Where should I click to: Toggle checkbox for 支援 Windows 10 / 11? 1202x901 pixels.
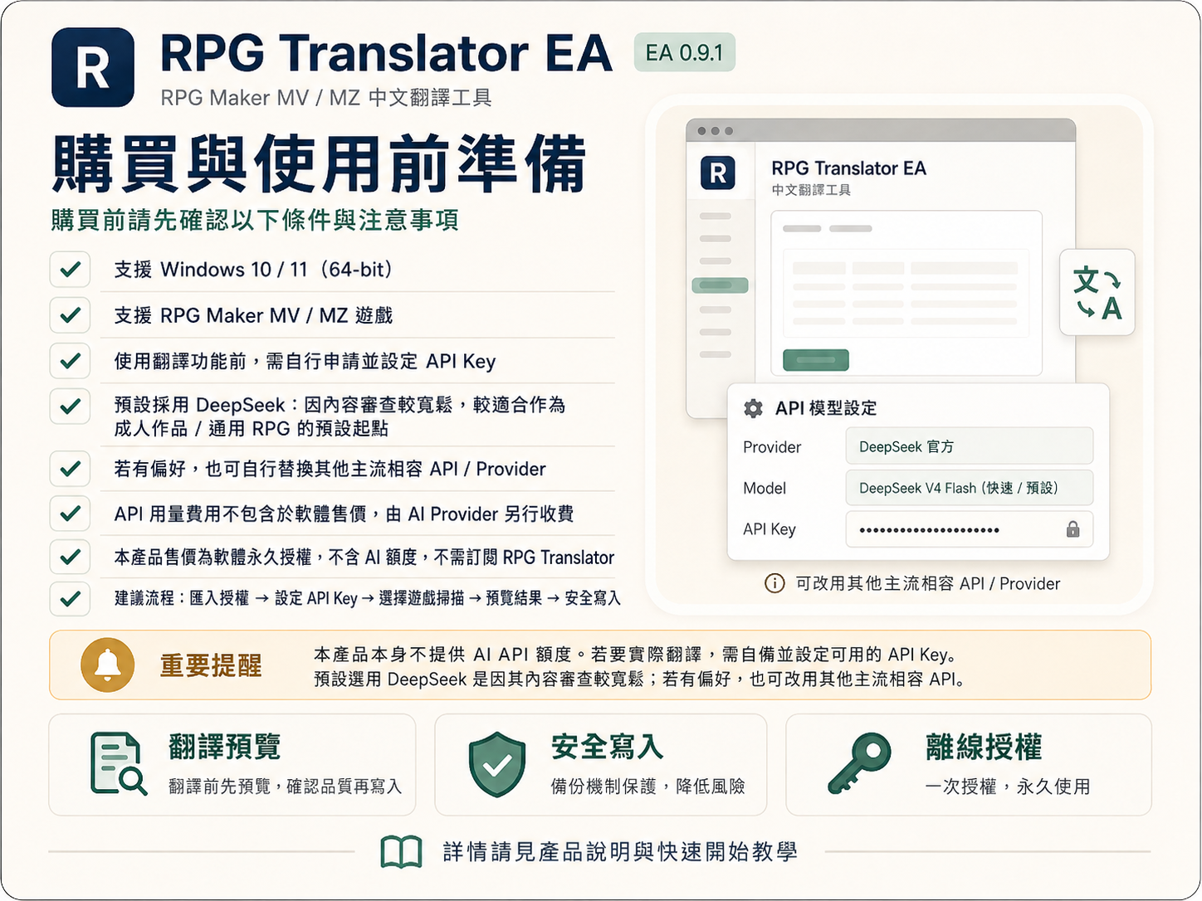pos(70,270)
